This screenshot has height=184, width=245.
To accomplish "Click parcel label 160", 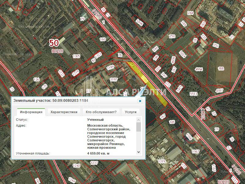I will [x=103, y=39].
